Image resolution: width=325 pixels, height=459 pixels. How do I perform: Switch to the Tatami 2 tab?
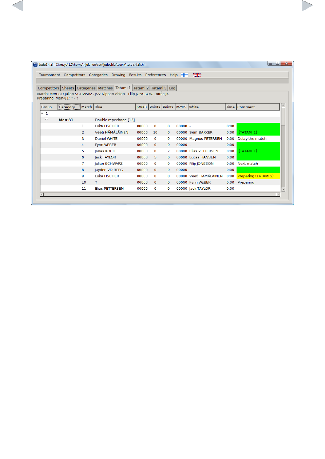coord(140,88)
